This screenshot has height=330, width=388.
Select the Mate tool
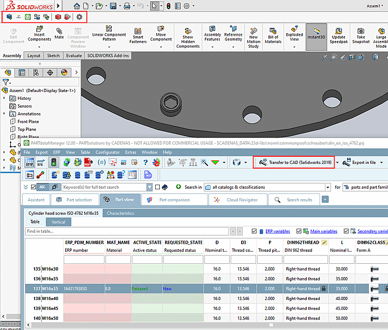(59, 33)
